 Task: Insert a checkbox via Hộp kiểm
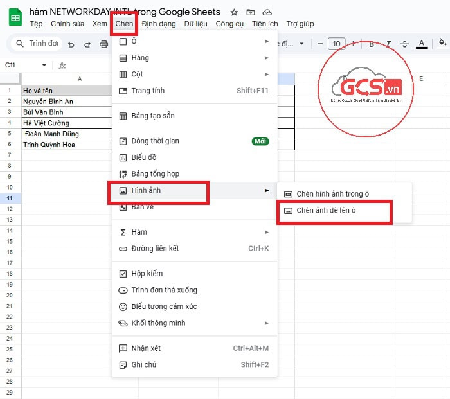coord(147,274)
